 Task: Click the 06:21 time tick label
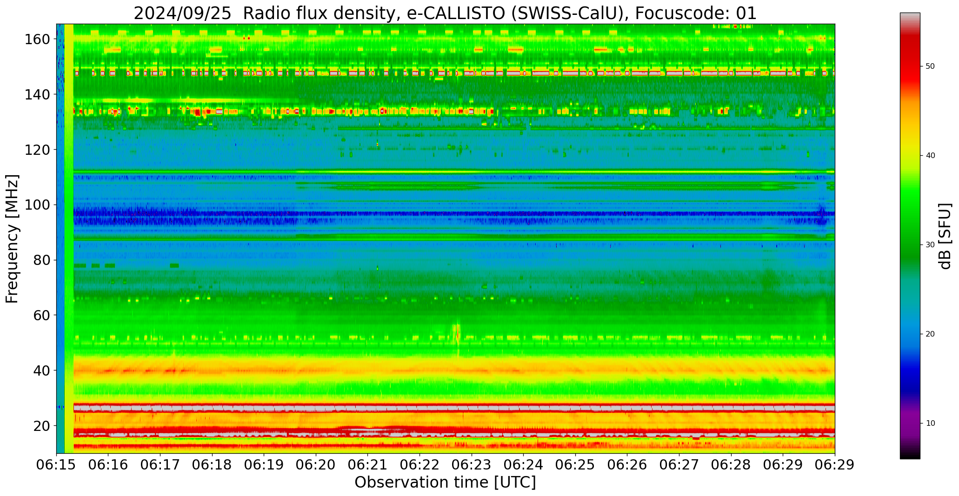tap(368, 465)
